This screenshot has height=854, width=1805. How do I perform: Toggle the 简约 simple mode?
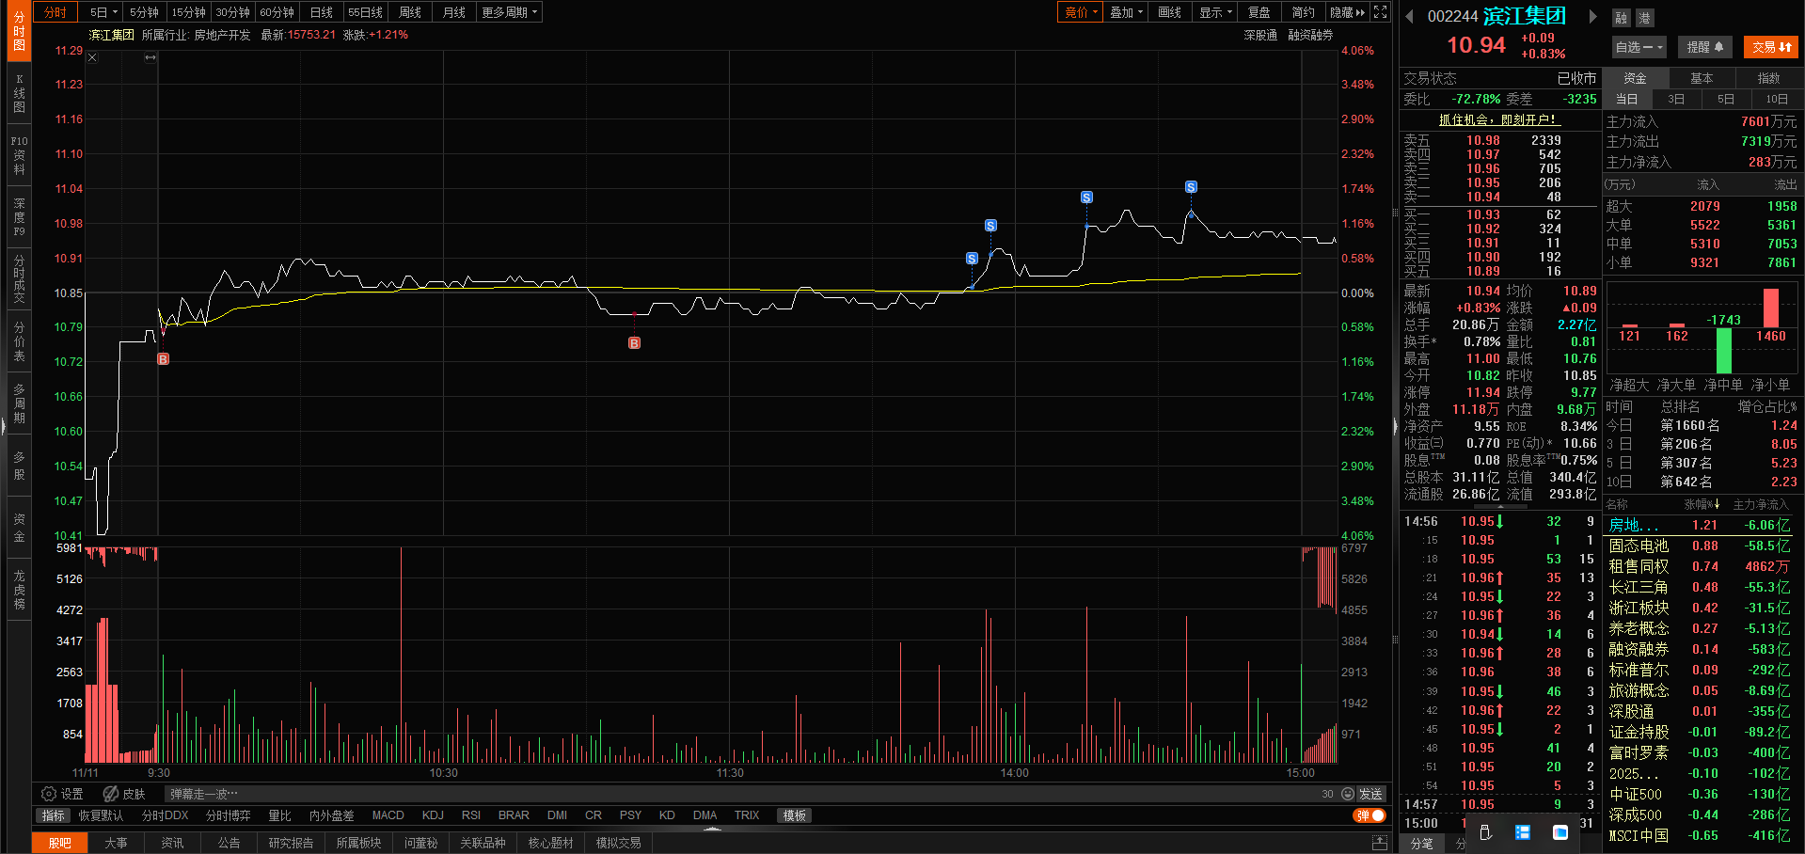point(1303,12)
